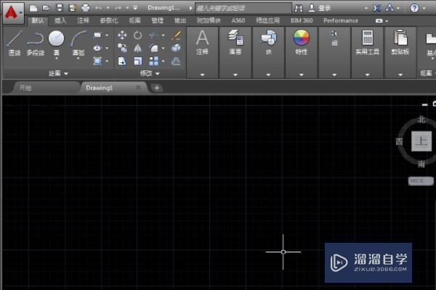436x290 pixels.
Task: Open the Array tool flyout arrow
Action: point(163,61)
